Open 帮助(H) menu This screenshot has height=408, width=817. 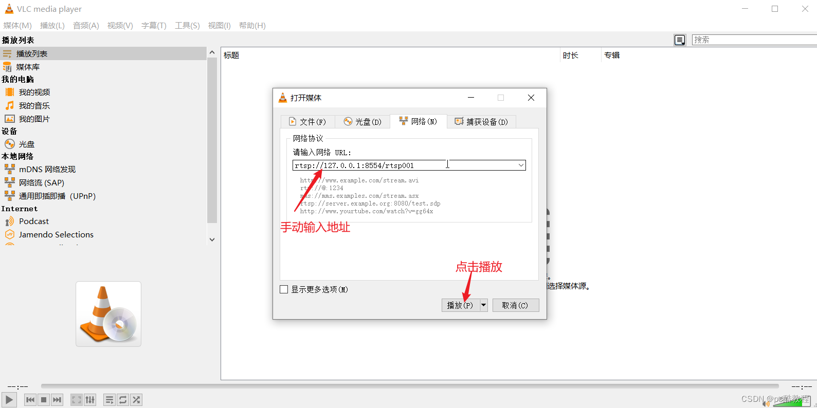(x=252, y=26)
